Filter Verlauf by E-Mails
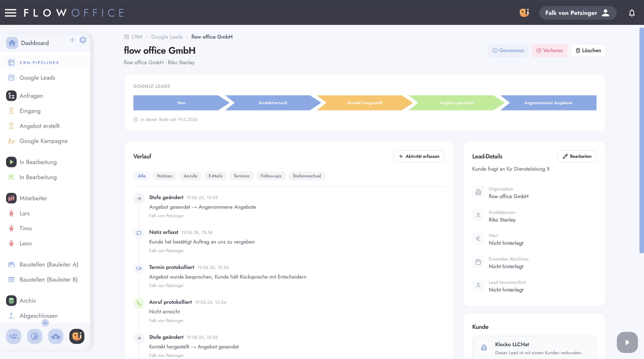 pyautogui.click(x=215, y=176)
